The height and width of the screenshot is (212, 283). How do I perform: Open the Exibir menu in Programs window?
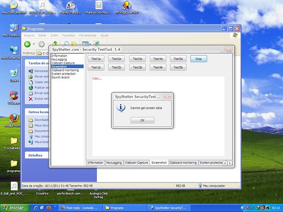54,35
